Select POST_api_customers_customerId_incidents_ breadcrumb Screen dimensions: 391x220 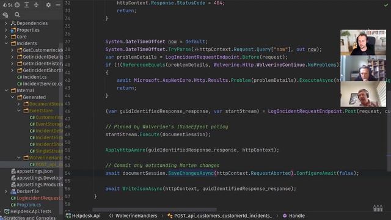(223, 216)
